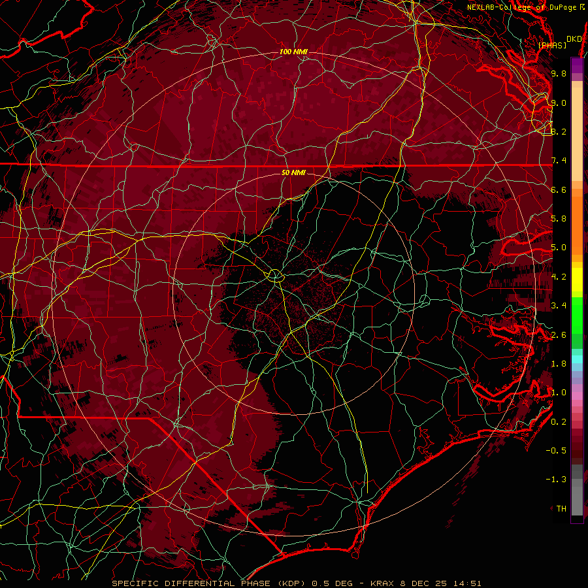Click the radar site circle at map center

275,276
